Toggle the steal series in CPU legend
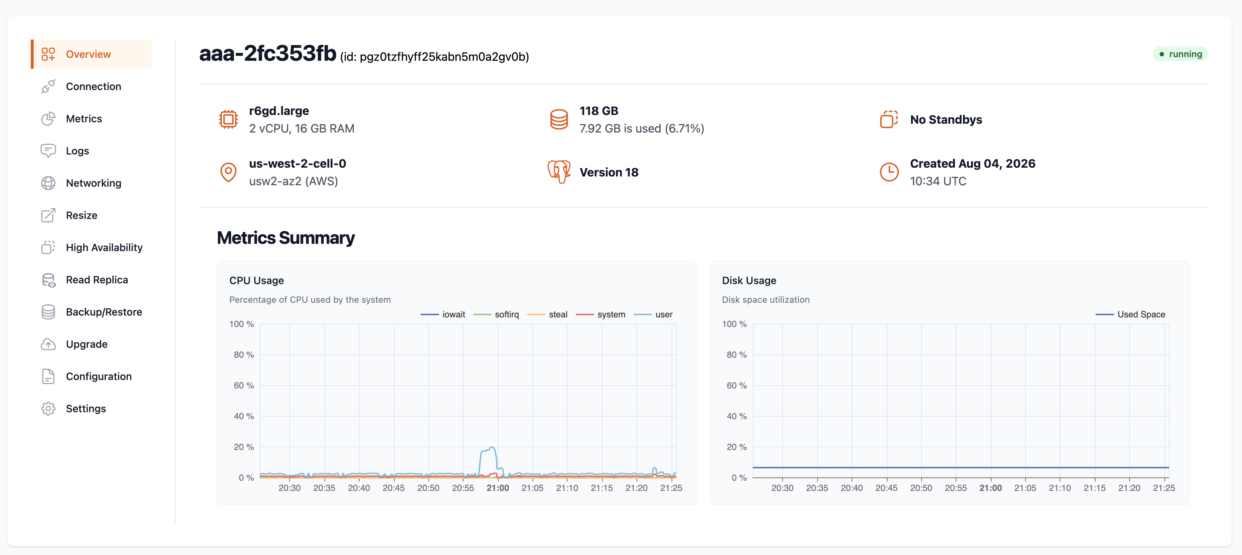This screenshot has height=555, width=1242. click(547, 314)
